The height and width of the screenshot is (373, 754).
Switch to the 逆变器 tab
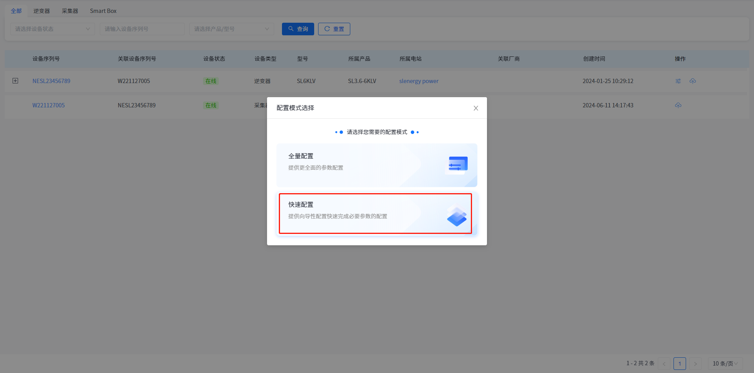pos(42,11)
